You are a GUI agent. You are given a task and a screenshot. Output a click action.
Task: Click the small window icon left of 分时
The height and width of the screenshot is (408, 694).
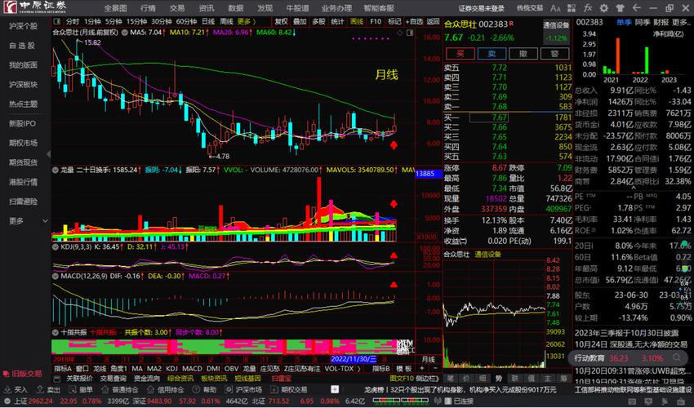point(56,21)
